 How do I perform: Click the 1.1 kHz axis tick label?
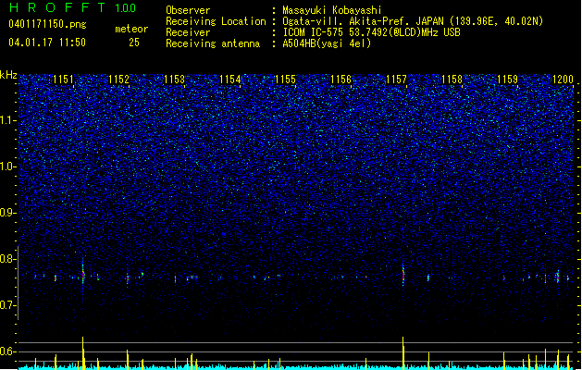coord(8,120)
